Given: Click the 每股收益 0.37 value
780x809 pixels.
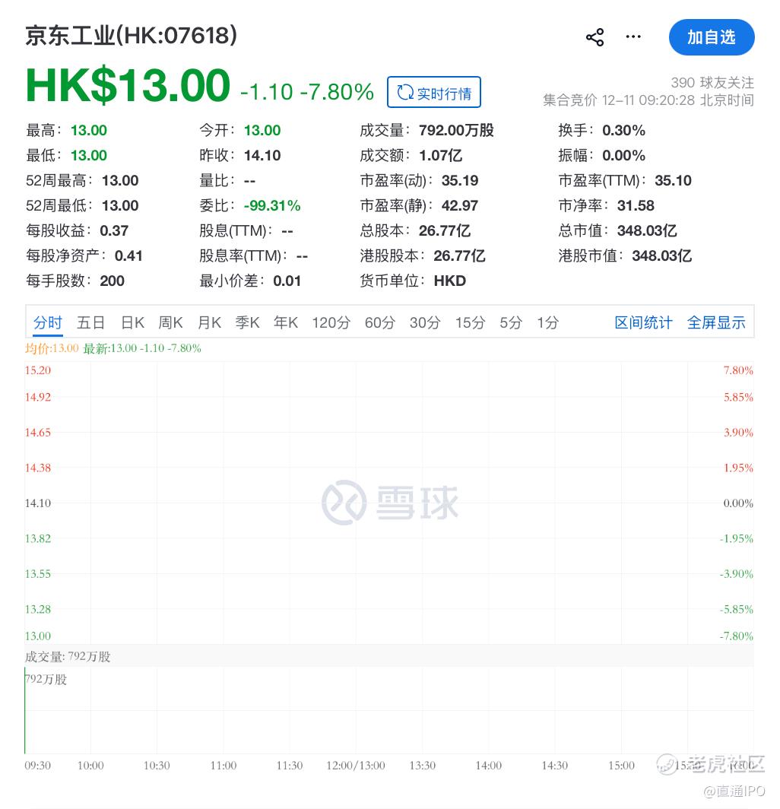Looking at the screenshot, I should pos(114,230).
